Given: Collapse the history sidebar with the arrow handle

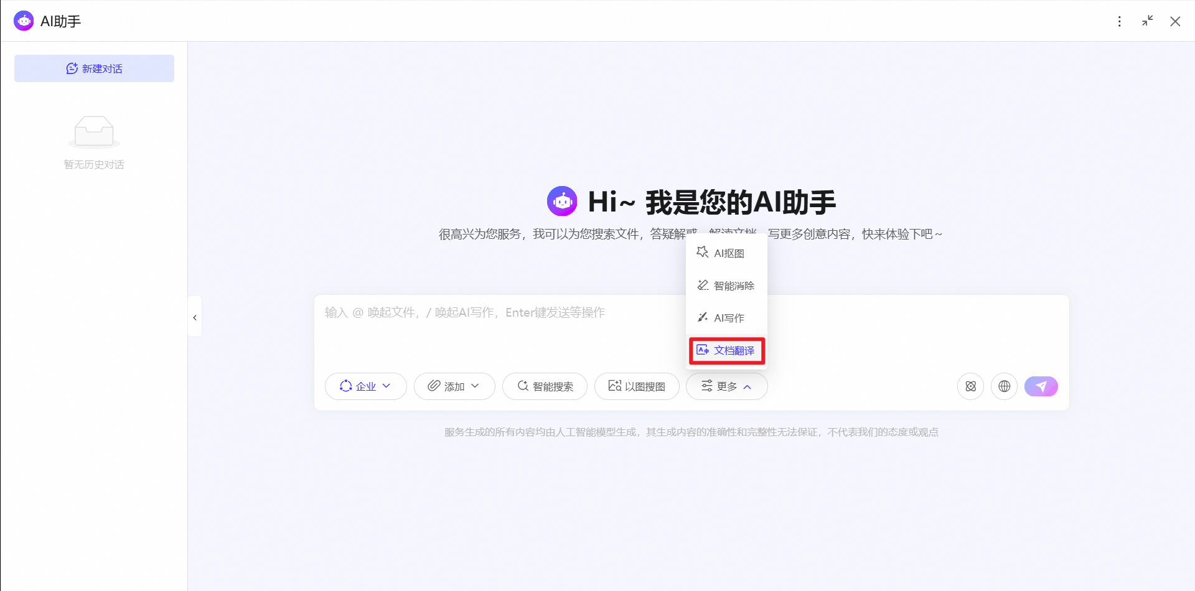Looking at the screenshot, I should 195,317.
